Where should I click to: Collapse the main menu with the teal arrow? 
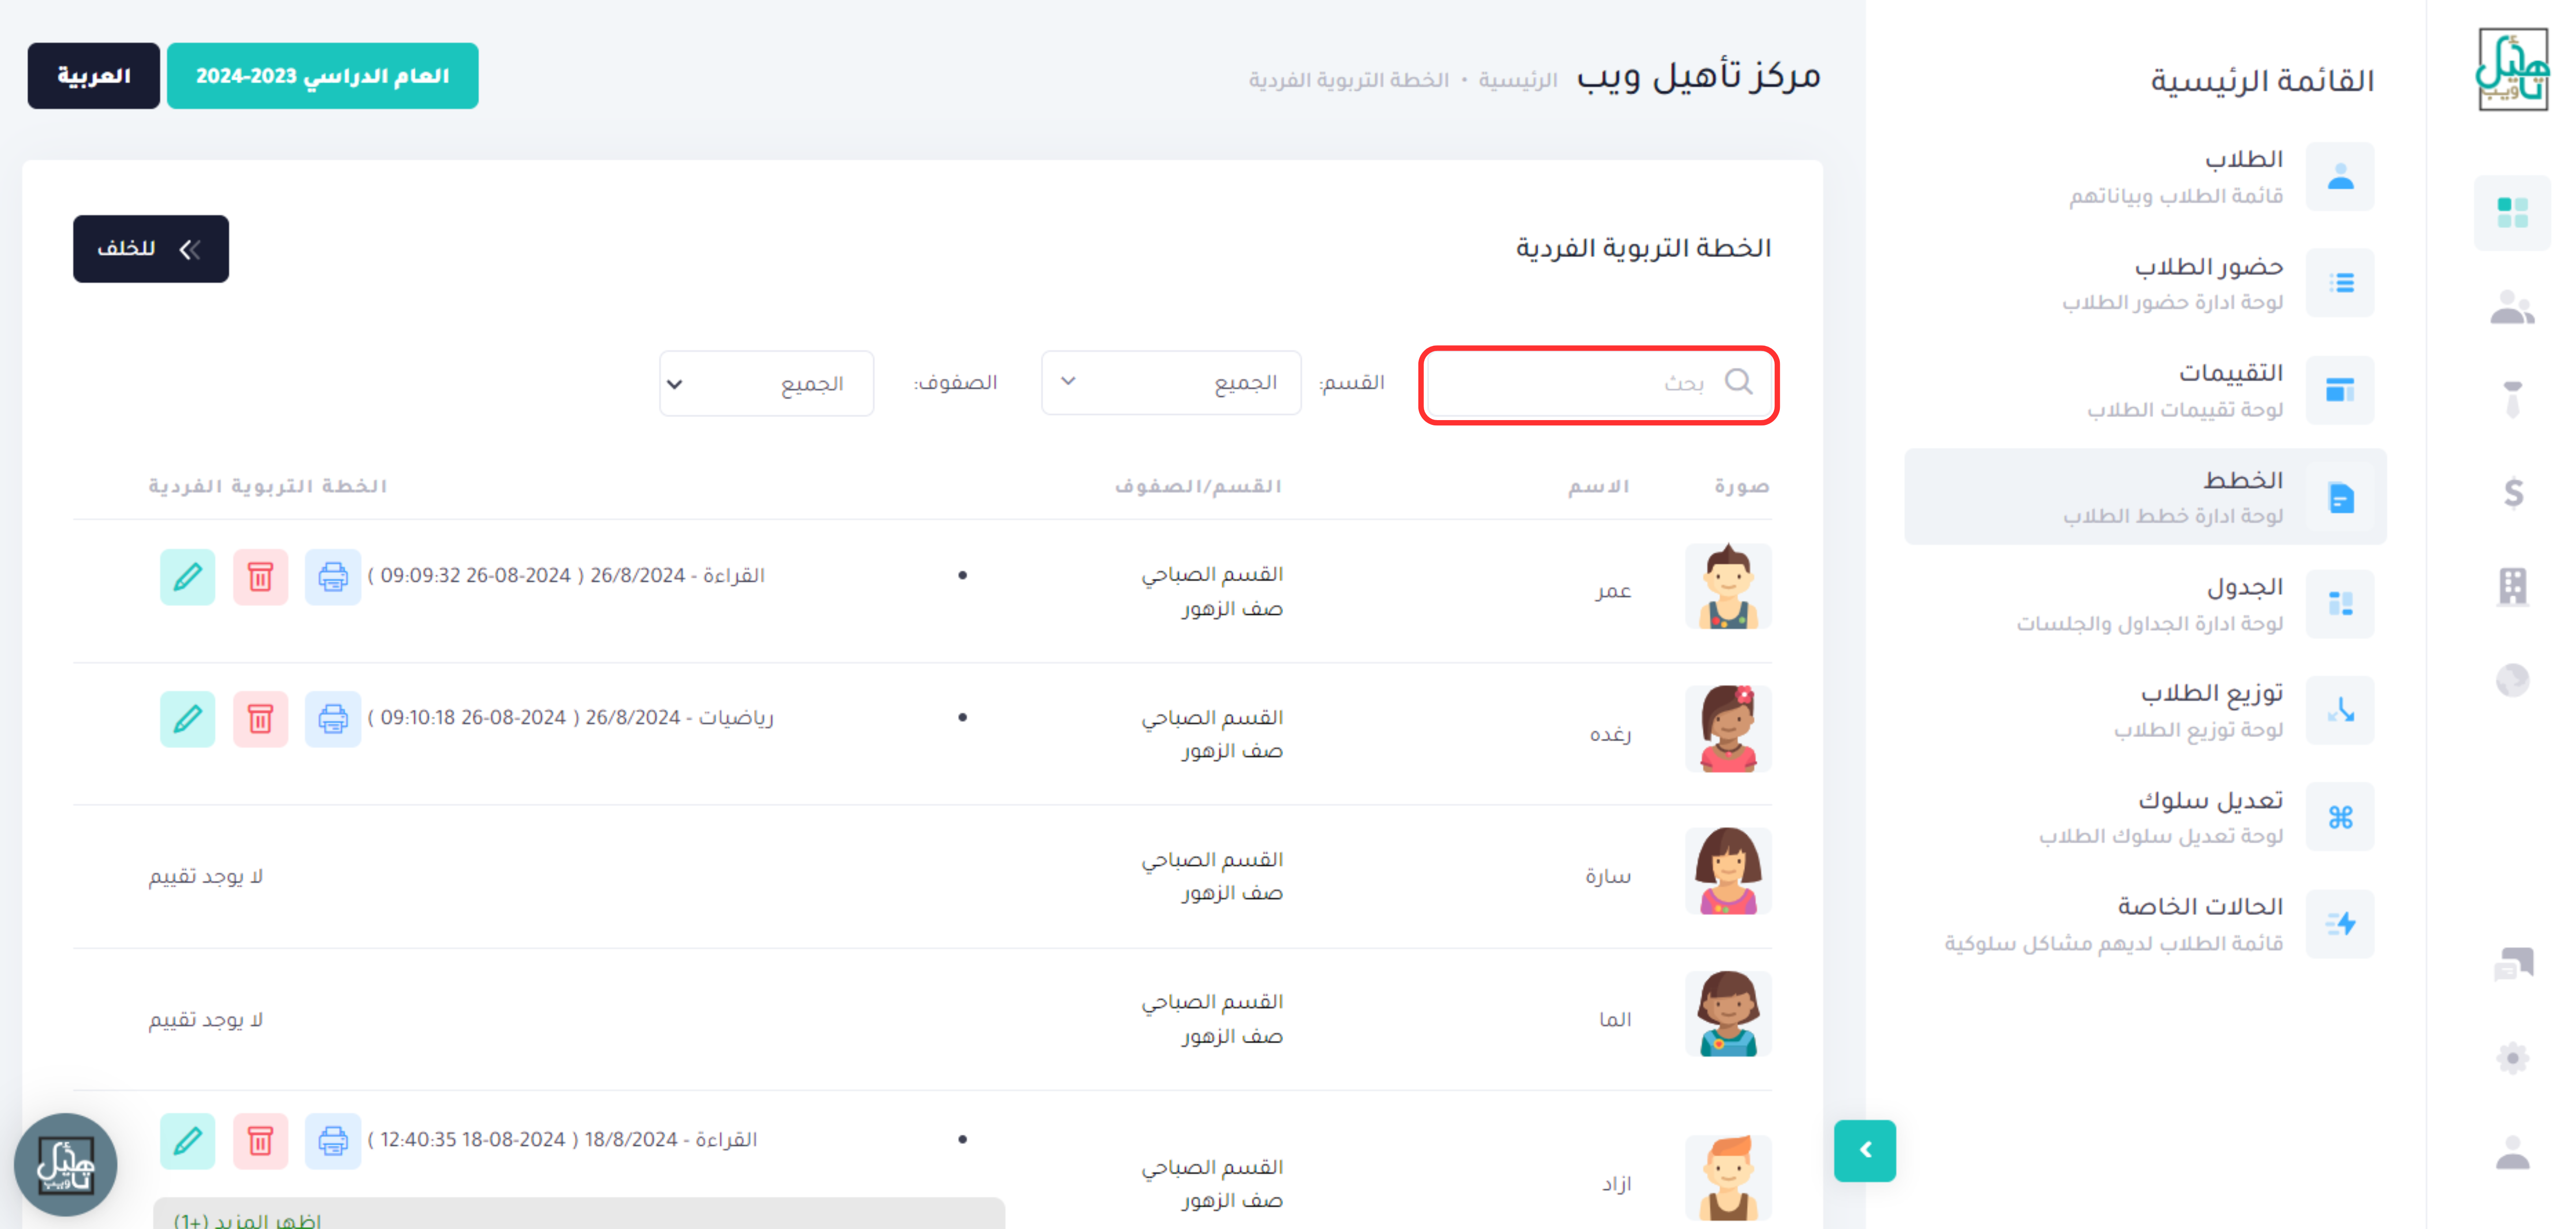coord(1864,1150)
